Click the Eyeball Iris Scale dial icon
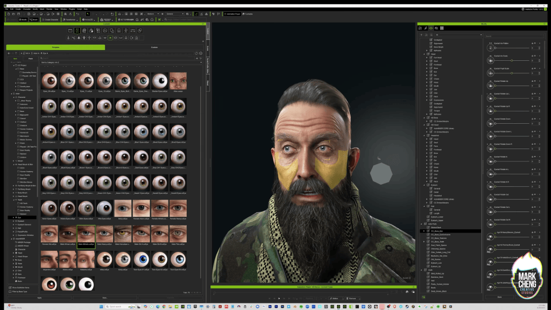551x310 pixels. tap(491, 60)
